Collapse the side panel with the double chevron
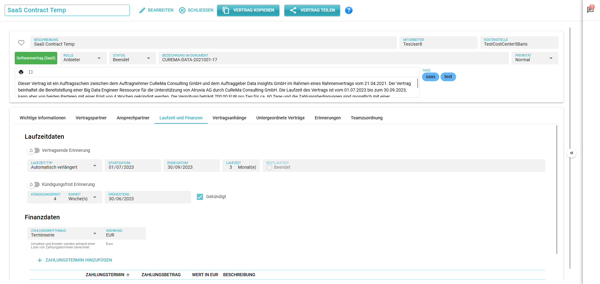Viewport: 600px width, 284px height. coord(571,153)
